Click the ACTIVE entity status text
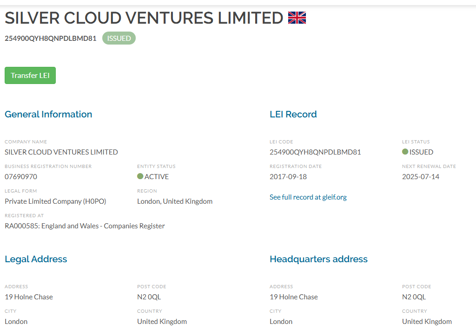This screenshot has width=476, height=336. [x=156, y=177]
